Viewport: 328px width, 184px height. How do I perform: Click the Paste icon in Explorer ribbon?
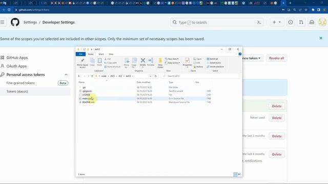point(100,62)
